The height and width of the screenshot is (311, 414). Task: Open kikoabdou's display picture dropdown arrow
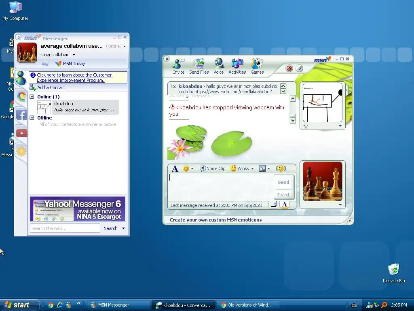[x=340, y=126]
